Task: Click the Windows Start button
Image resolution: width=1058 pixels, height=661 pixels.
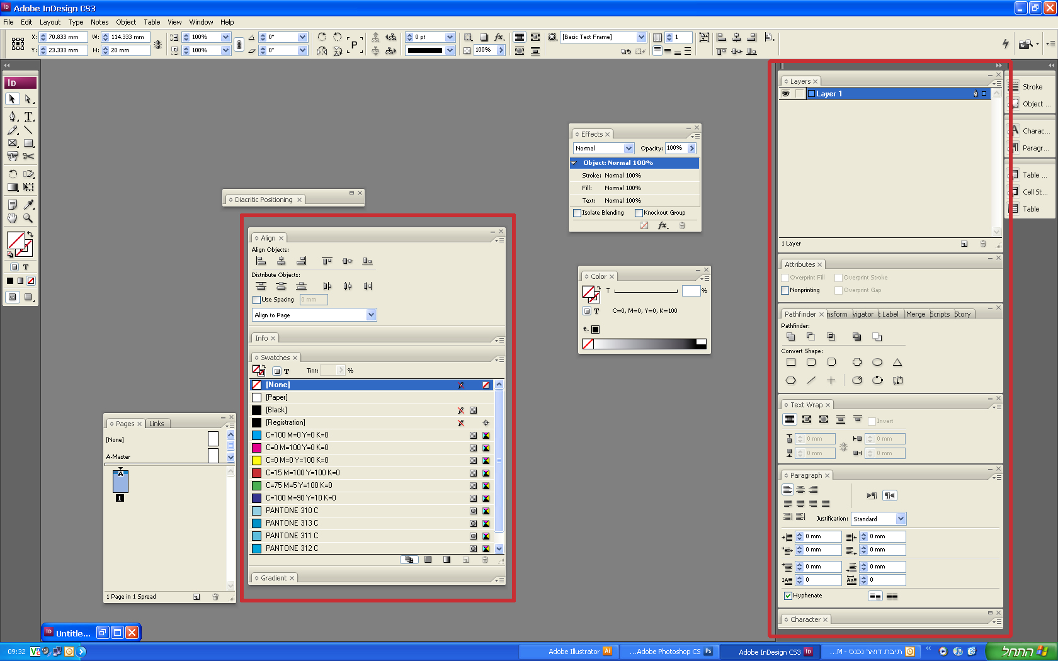Action: [x=1021, y=652]
